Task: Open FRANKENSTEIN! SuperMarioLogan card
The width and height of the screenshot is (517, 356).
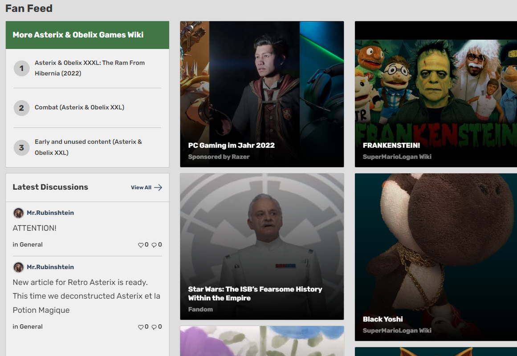Action: tap(436, 94)
